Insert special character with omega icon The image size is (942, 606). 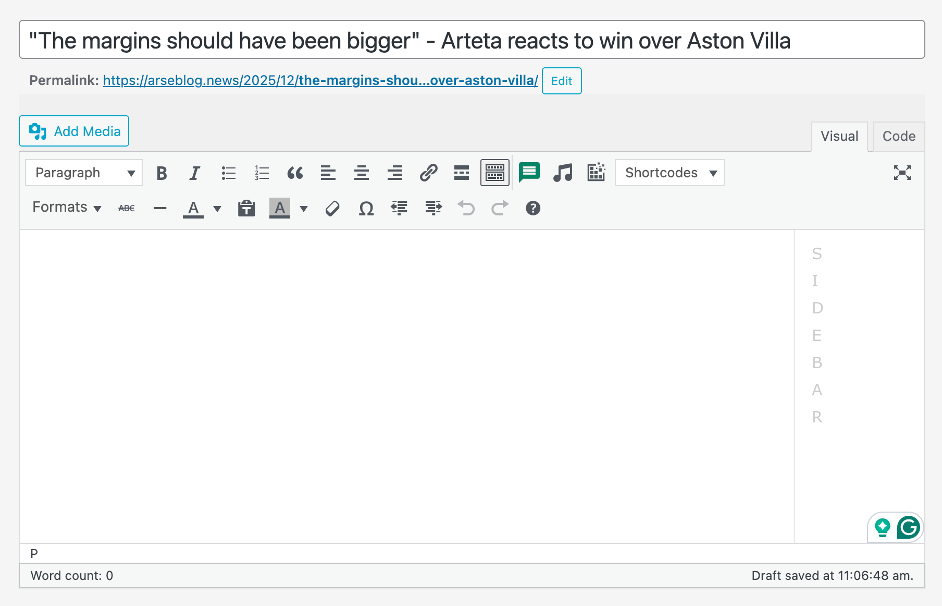(366, 209)
